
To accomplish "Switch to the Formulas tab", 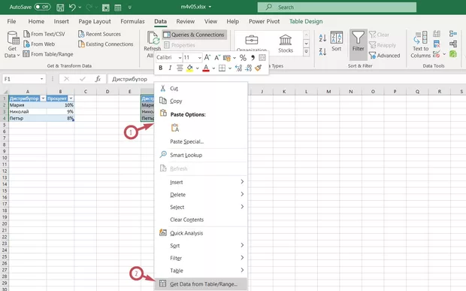I will click(x=132, y=21).
